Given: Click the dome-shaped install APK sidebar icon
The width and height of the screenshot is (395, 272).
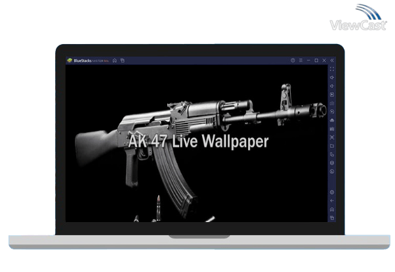Looking at the screenshot, I should coord(332,120).
